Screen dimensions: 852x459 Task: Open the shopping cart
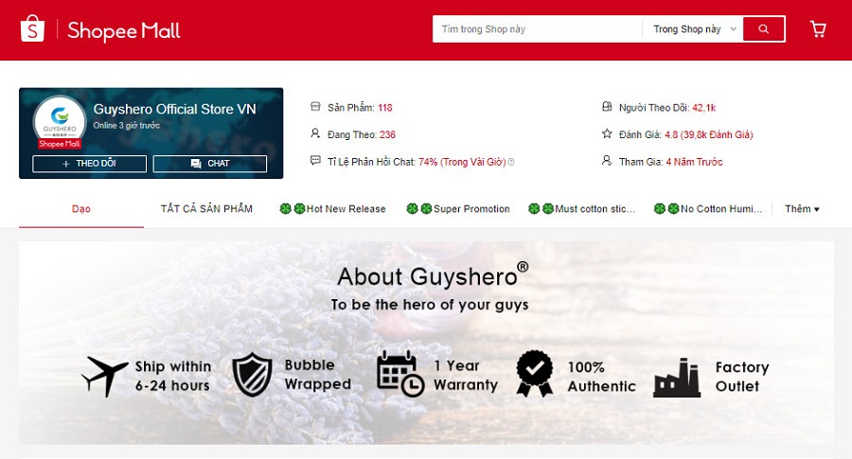pos(818,29)
